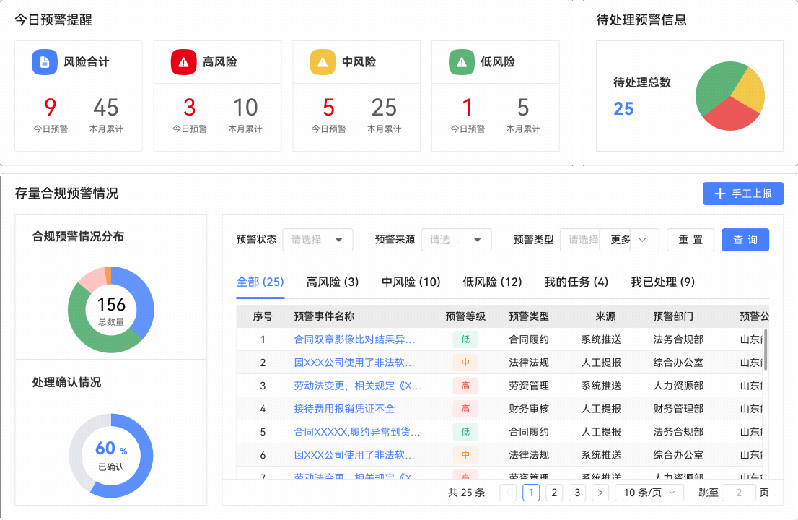Screen dimensions: 798x520
Task: Click the 手工上报 button
Action: [x=743, y=194]
